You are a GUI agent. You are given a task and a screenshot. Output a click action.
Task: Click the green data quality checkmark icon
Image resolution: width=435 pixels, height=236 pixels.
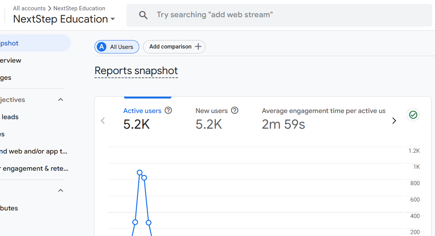click(413, 115)
